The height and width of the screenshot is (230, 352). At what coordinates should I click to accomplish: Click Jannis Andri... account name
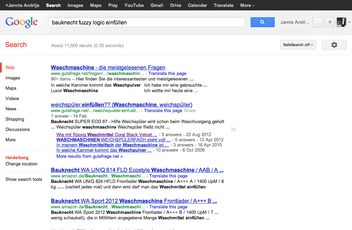(x=295, y=22)
